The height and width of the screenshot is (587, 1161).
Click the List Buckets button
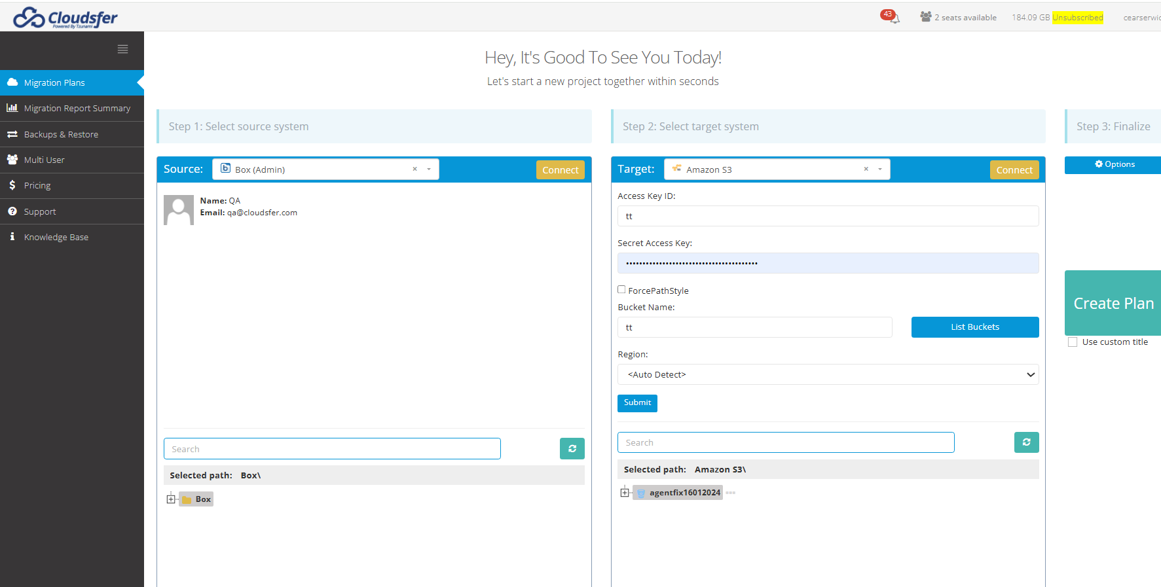pyautogui.click(x=975, y=327)
